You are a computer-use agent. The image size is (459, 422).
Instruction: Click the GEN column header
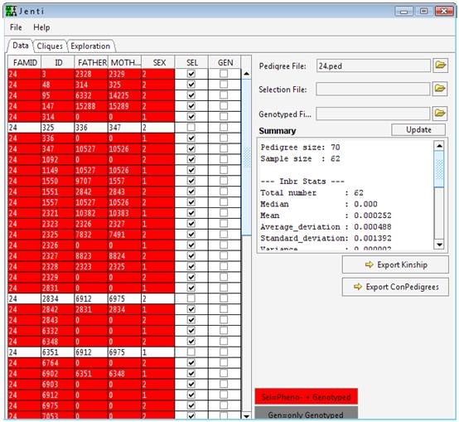225,62
